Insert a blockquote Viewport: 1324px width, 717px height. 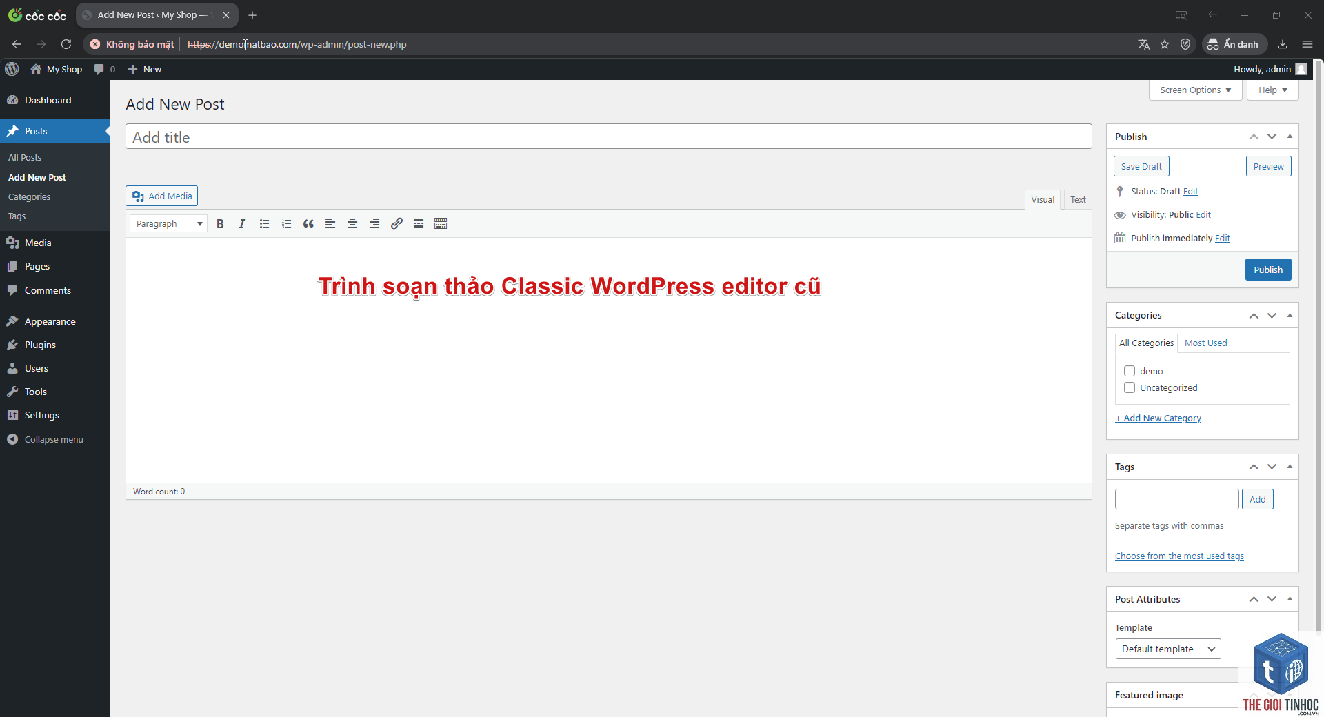click(x=308, y=223)
